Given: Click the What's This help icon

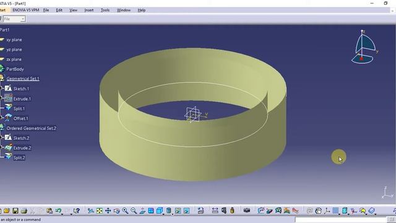Looking at the screenshot, I should 77,211.
